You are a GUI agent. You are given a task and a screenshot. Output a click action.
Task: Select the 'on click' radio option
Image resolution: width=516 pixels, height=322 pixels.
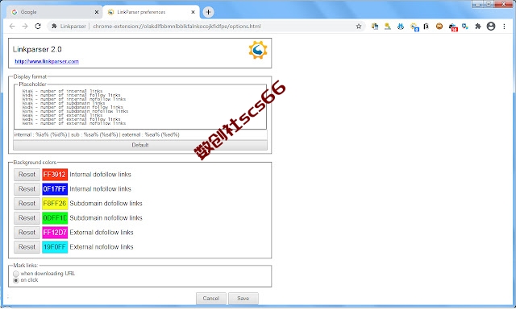(16, 280)
